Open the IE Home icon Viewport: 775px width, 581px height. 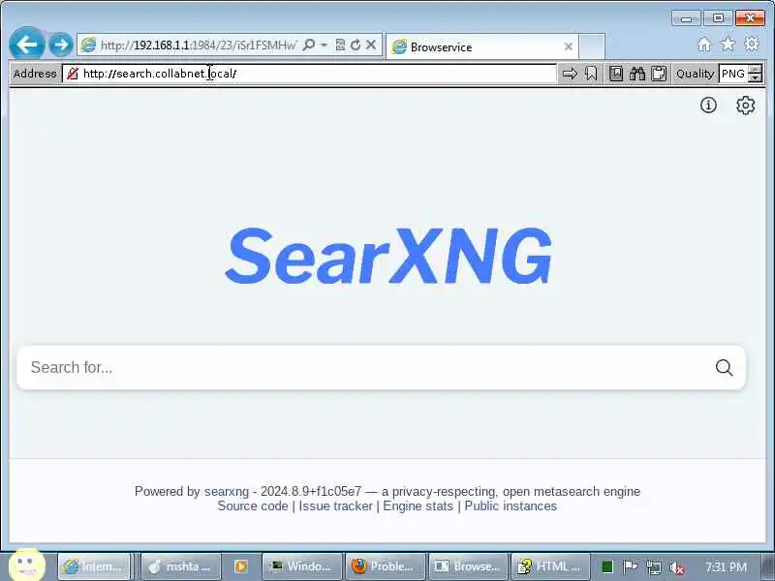point(704,45)
